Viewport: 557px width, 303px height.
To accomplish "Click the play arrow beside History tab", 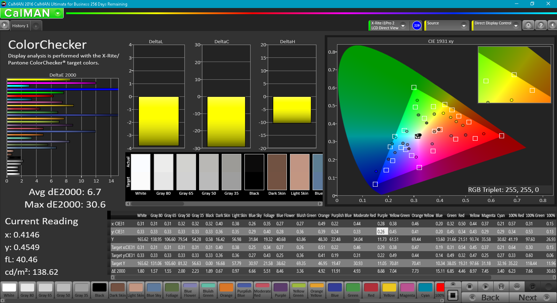I will tap(4, 25).
